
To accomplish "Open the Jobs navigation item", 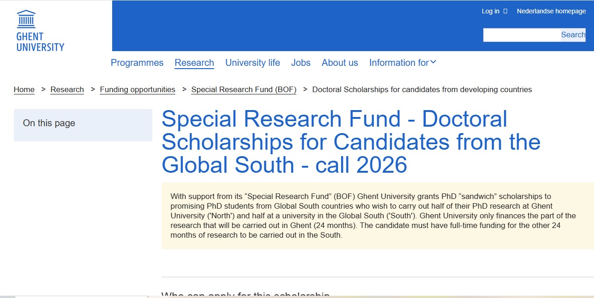I will tap(301, 63).
